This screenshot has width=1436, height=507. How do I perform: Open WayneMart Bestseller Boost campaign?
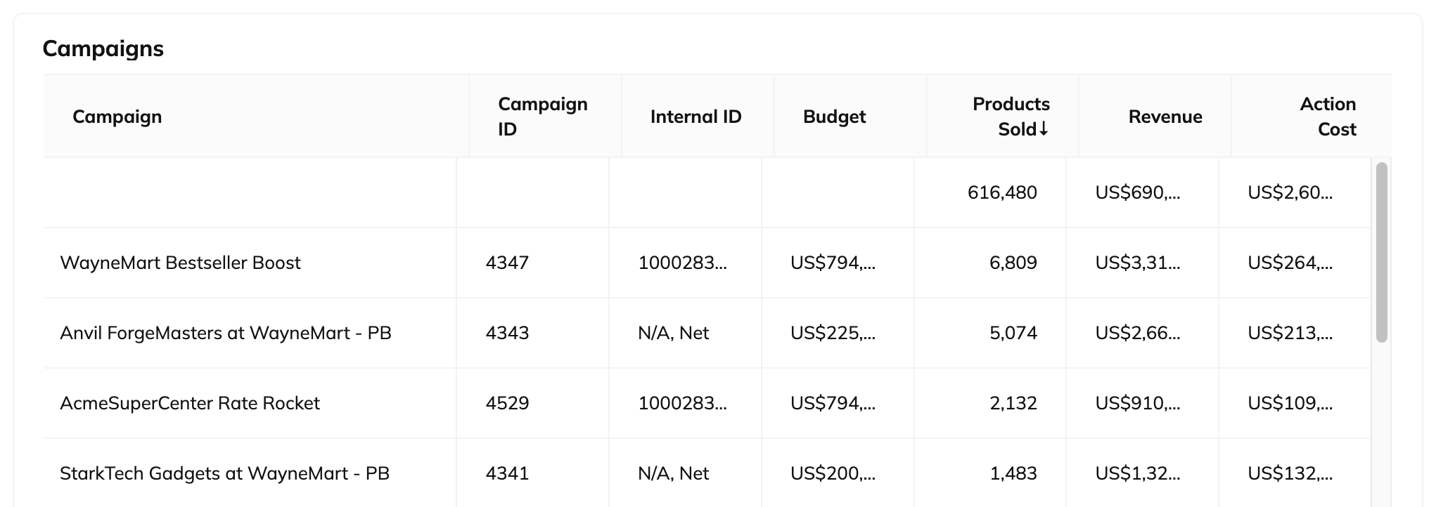[180, 263]
